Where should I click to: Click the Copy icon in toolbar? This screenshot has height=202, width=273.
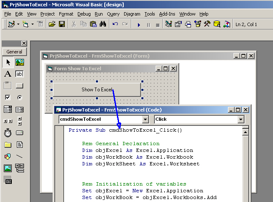coord(84,24)
